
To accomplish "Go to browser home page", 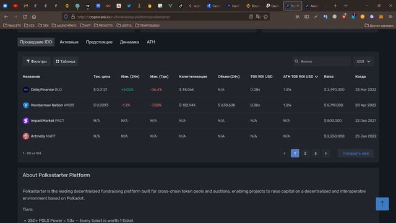I will pyautogui.click(x=34, y=17).
